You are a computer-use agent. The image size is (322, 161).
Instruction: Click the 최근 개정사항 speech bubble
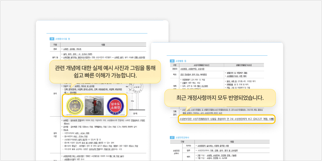pyautogui.click(x=220, y=98)
